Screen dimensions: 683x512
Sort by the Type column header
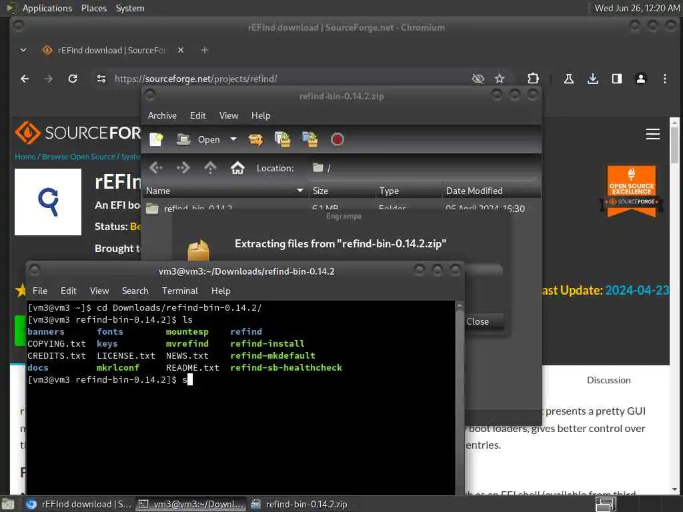[x=409, y=191]
